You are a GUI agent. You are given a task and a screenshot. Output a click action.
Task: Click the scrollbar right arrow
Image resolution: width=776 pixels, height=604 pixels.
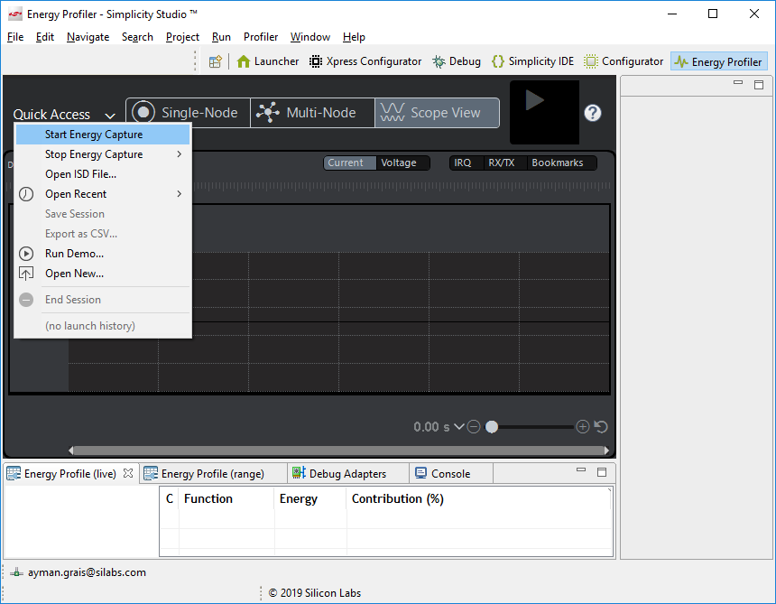606,450
